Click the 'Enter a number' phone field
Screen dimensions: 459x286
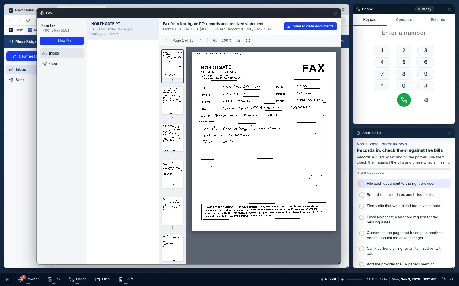404,33
